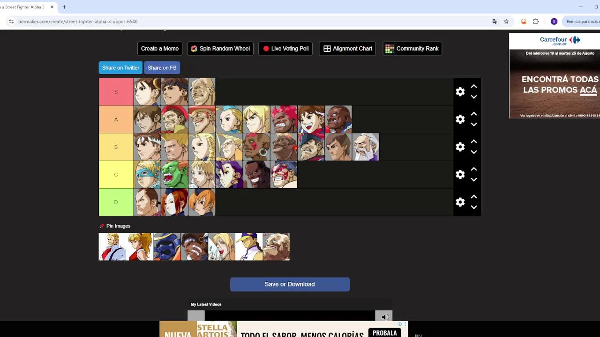Screen dimensions: 600x337
Task: Select Dhalsim portrait with earring in B tier
Action: click(x=256, y=147)
